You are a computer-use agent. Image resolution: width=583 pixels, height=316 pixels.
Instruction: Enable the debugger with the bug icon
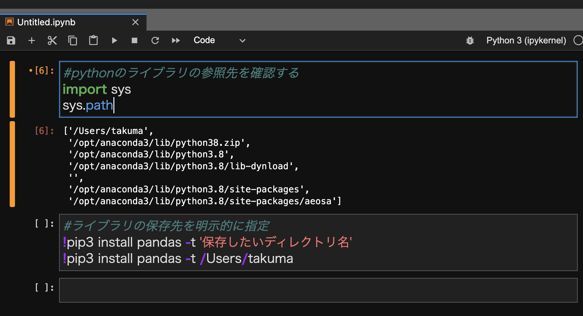(470, 41)
